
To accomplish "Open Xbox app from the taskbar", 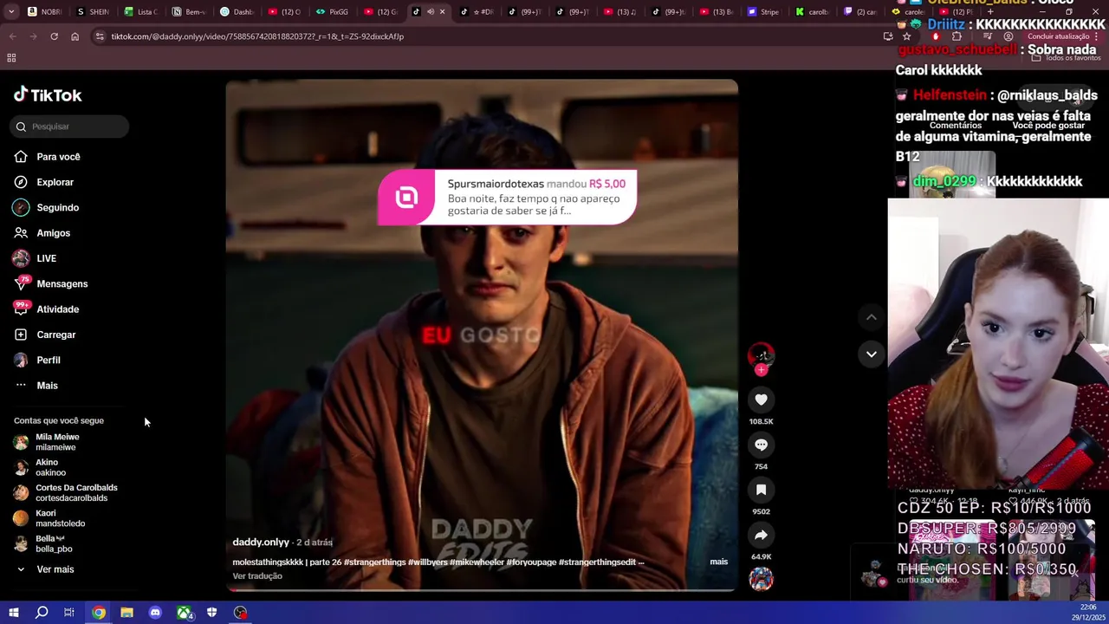I will pyautogui.click(x=184, y=613).
